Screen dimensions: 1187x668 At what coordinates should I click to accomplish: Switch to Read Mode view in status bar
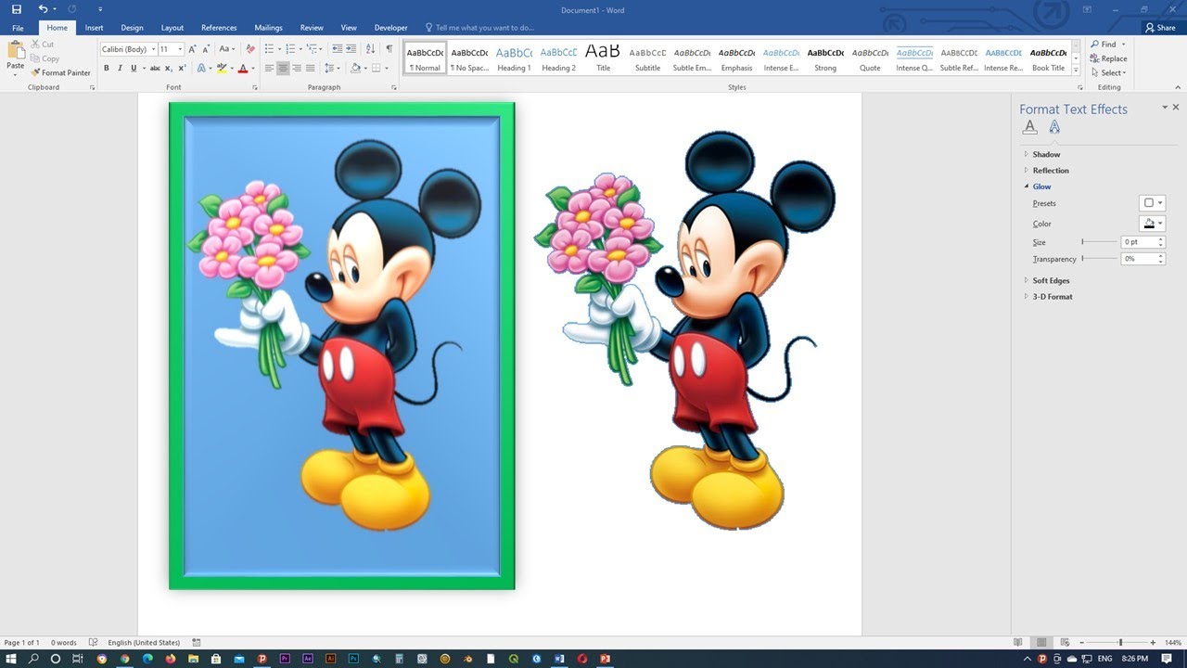click(x=1018, y=642)
